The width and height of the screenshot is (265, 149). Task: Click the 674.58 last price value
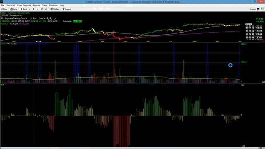click(35, 21)
